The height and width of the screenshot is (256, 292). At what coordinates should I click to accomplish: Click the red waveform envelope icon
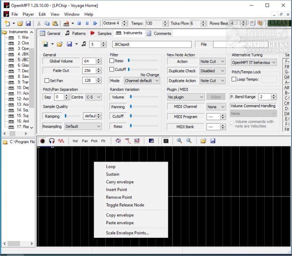[x=61, y=141]
